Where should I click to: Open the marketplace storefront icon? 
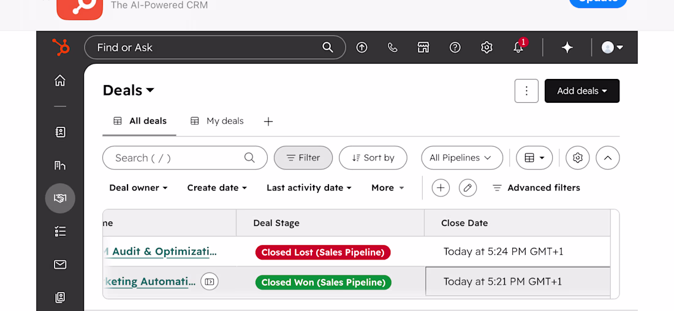[x=423, y=47]
